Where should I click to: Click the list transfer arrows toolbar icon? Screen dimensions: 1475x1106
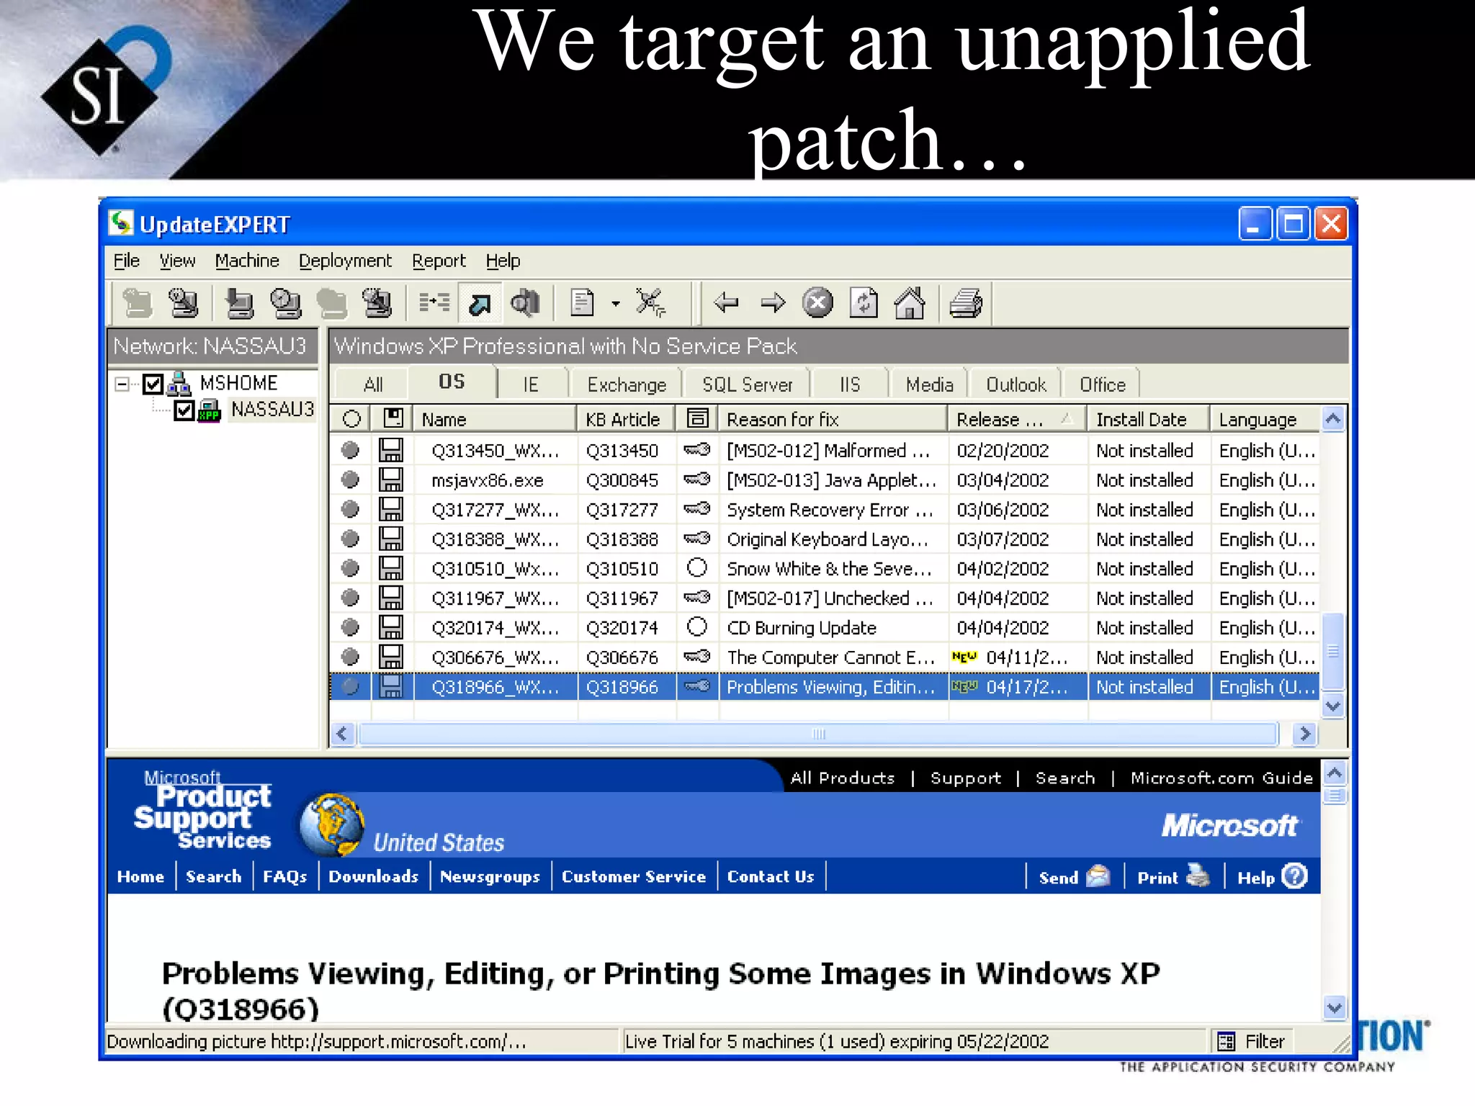click(434, 302)
